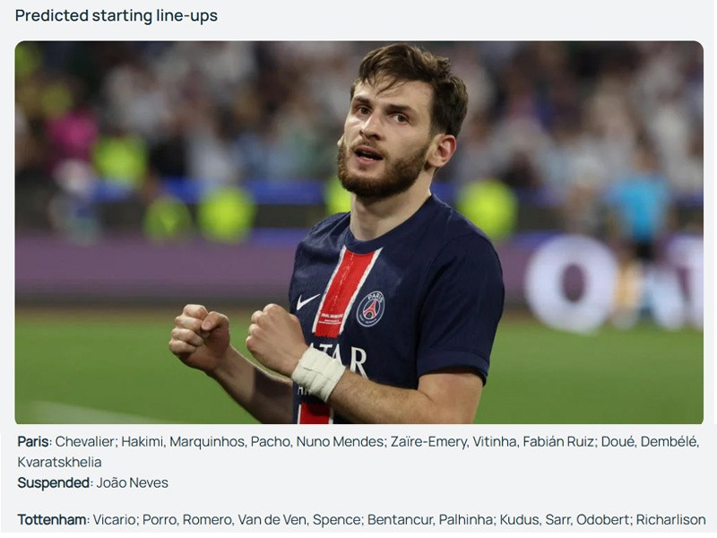This screenshot has width=717, height=538.
Task: Select Palhinha in the Tottenham midfield
Action: click(x=465, y=520)
